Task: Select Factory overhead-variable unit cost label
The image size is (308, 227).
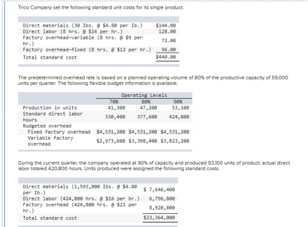Action: (x=82, y=41)
